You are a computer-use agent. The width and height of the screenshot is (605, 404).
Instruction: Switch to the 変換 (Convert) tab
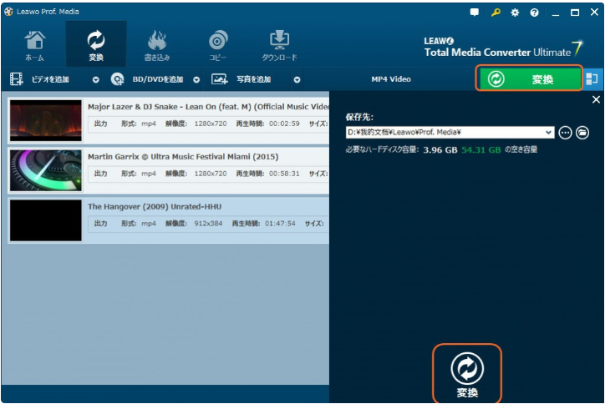pos(95,45)
